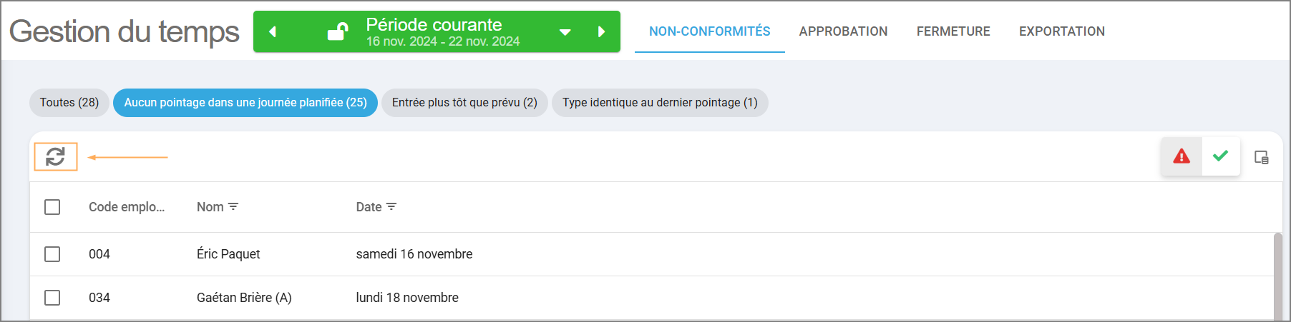Filter by name using the Nom filter icon

point(233,206)
